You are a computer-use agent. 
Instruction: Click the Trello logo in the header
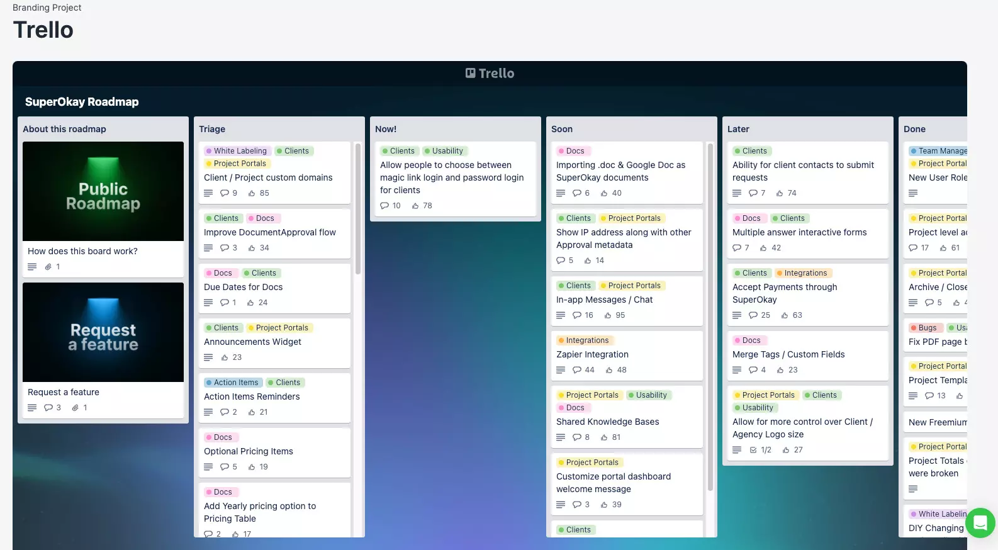490,73
